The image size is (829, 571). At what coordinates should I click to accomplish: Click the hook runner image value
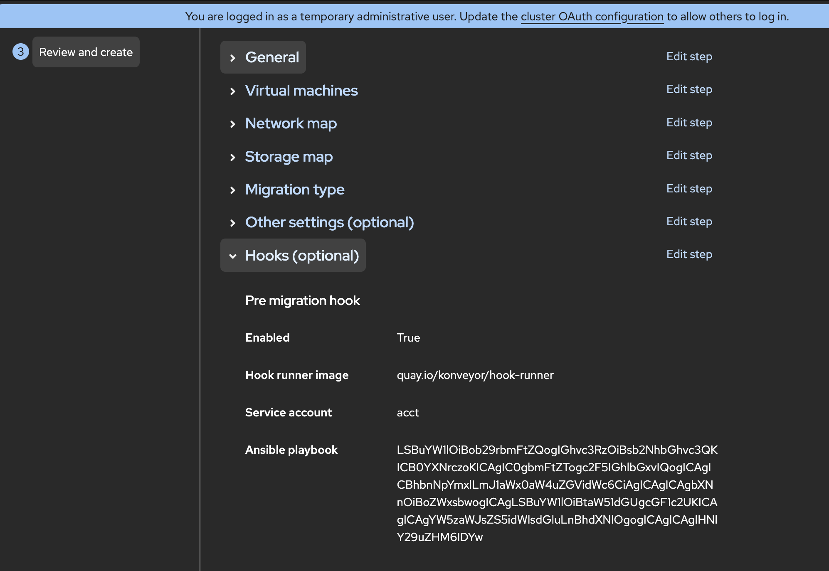475,375
